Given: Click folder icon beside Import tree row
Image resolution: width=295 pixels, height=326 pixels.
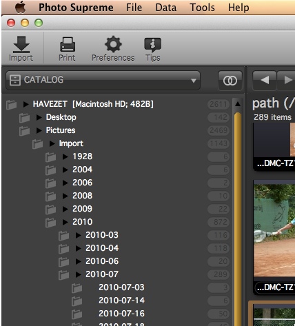Looking at the screenshot, I should click(38, 143).
